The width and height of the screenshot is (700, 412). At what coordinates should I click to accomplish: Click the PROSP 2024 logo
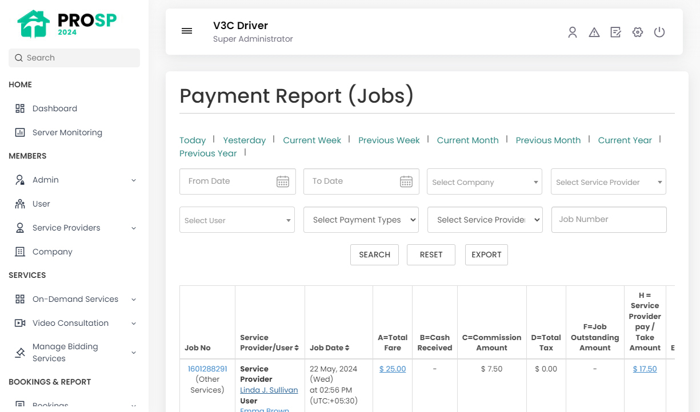[67, 24]
